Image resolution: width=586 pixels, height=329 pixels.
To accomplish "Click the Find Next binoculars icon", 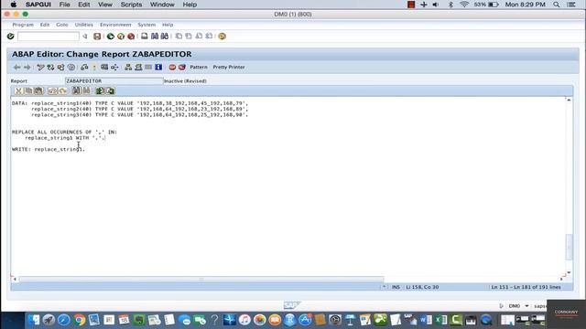I will point(165,37).
